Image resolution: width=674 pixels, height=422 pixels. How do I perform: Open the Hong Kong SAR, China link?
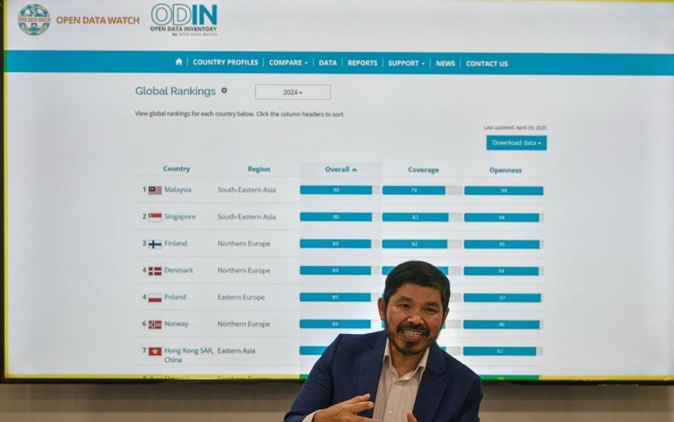[x=189, y=355]
